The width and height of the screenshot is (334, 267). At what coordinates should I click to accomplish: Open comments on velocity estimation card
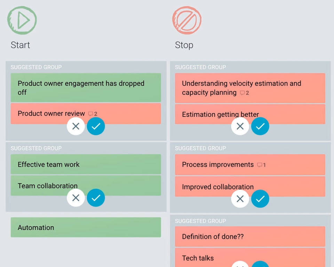(245, 93)
